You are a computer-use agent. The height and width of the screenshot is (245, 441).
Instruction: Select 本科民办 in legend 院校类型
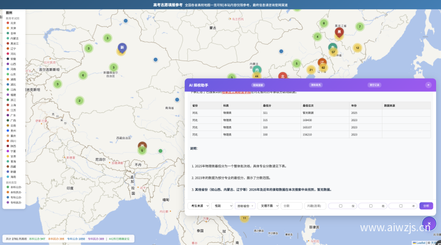click(14, 193)
